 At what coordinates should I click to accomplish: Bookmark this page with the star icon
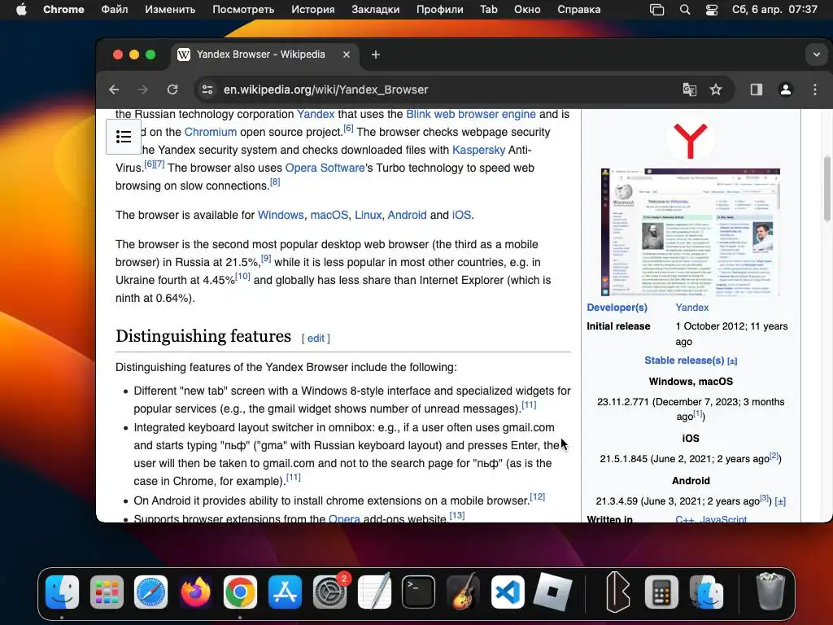(x=716, y=90)
